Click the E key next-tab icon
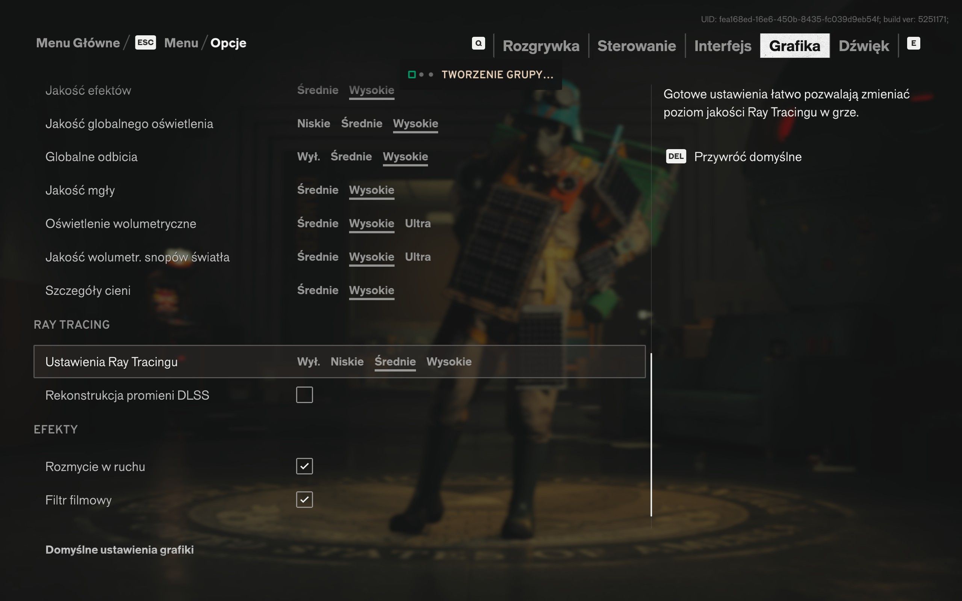The width and height of the screenshot is (962, 601). (913, 43)
